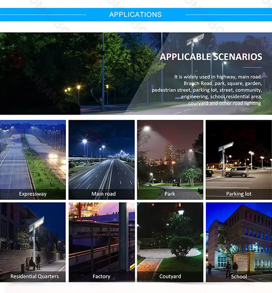The image size is (272, 293).
Task: Click the large night park banner image
Action: pyautogui.click(x=136, y=73)
